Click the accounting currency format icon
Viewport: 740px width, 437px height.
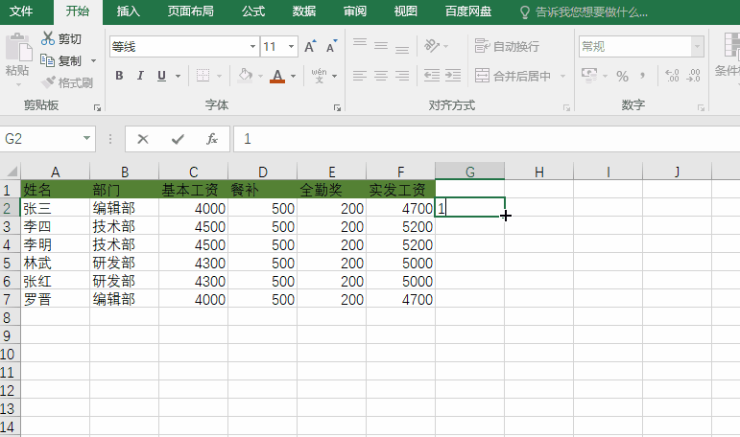tap(589, 75)
